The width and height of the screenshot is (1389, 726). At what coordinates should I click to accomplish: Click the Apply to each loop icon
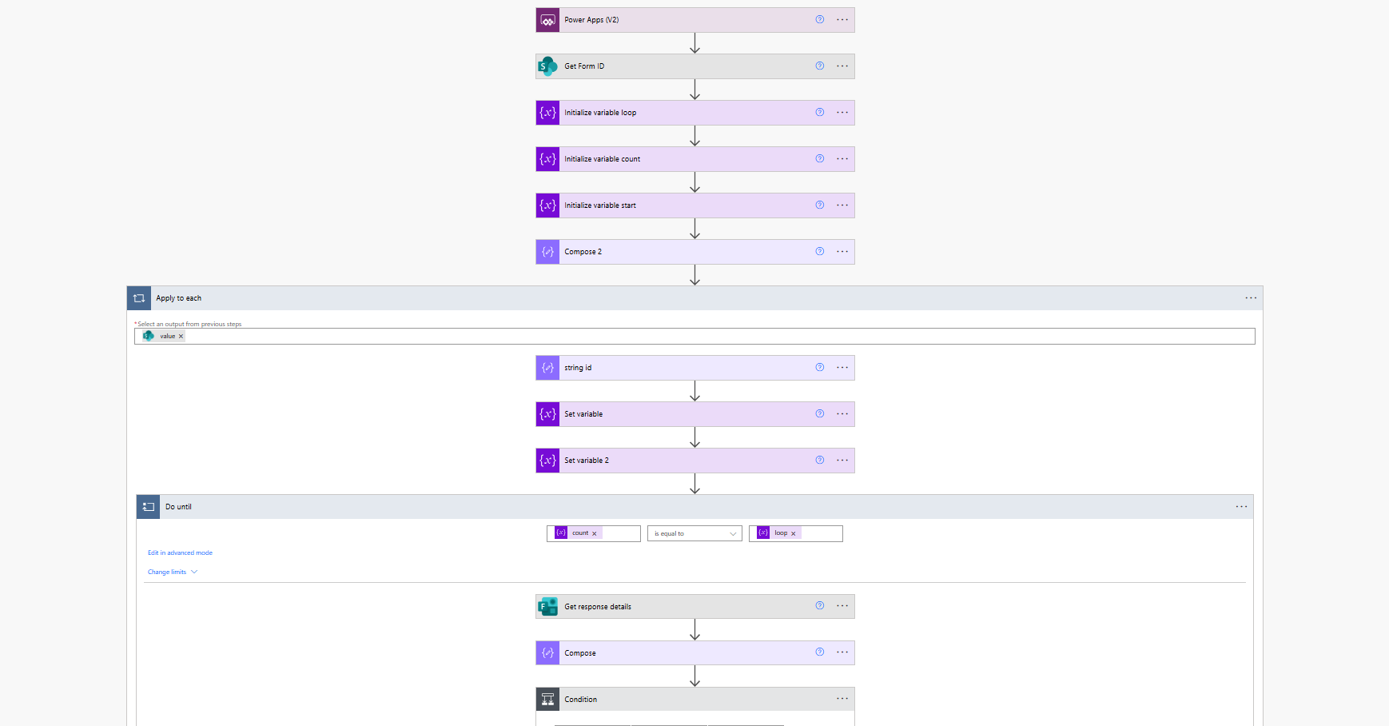pos(139,298)
